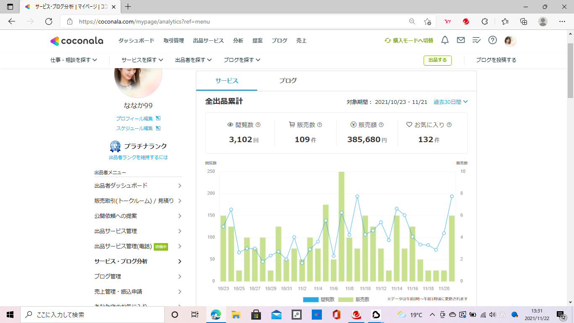Open the to-do list icon

pos(477,40)
